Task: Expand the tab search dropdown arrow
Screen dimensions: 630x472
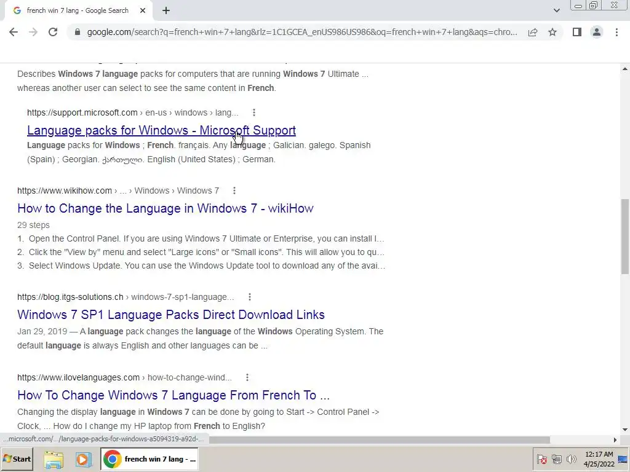Action: pyautogui.click(x=556, y=10)
